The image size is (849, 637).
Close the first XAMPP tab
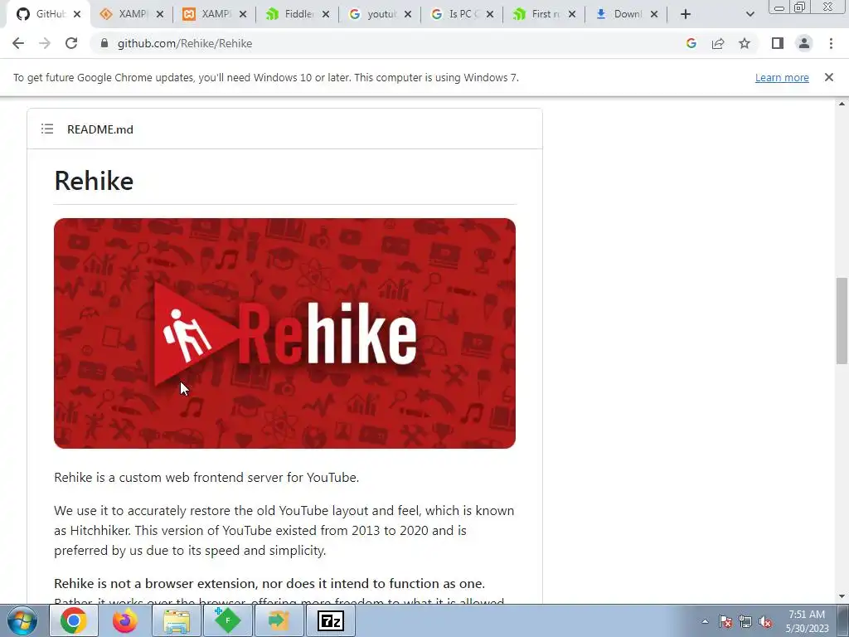[x=160, y=14]
